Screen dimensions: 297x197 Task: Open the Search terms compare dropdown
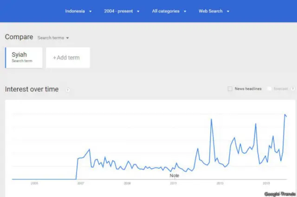click(x=53, y=38)
